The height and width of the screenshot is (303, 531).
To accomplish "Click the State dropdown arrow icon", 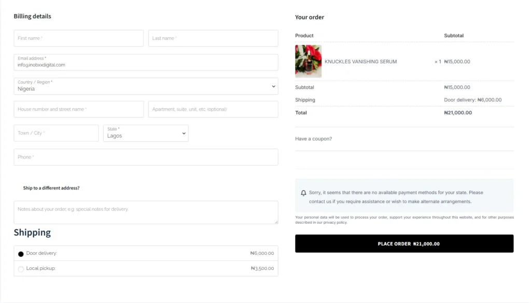I will [x=184, y=133].
